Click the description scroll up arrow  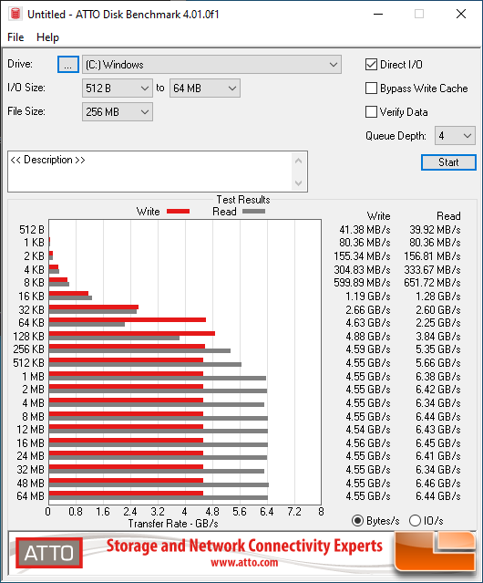(x=299, y=161)
